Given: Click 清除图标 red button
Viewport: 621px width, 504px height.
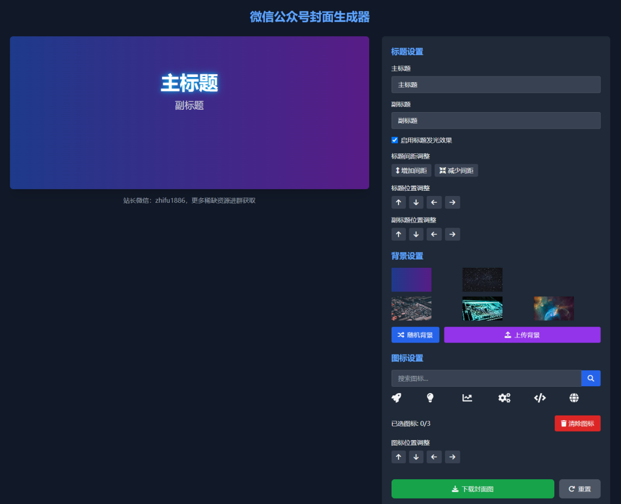Looking at the screenshot, I should pyautogui.click(x=577, y=424).
